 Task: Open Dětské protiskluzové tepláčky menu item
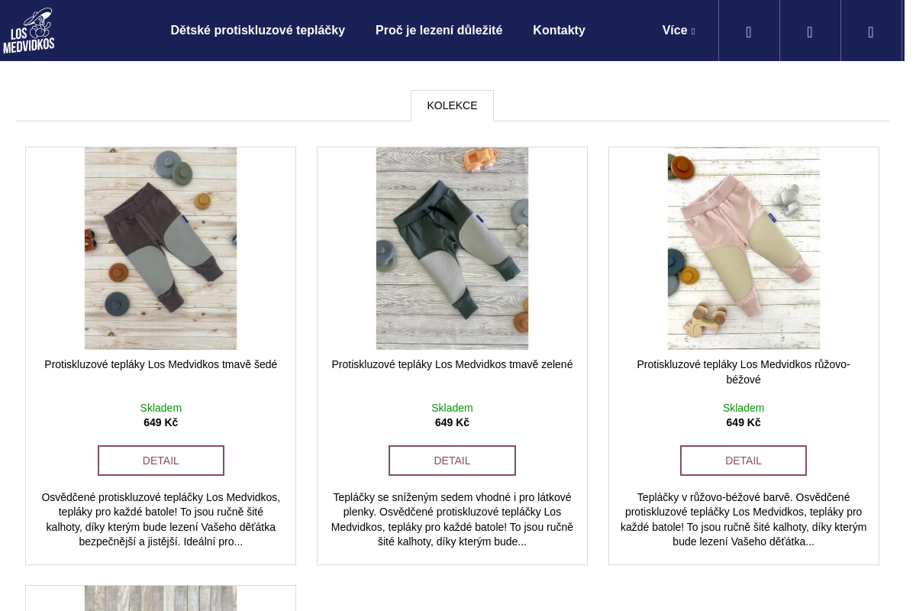257,31
